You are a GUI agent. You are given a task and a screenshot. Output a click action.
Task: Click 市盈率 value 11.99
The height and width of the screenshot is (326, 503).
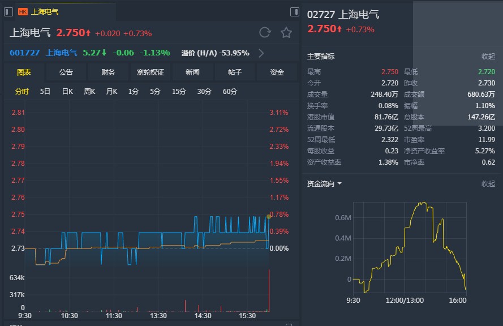[487, 140]
